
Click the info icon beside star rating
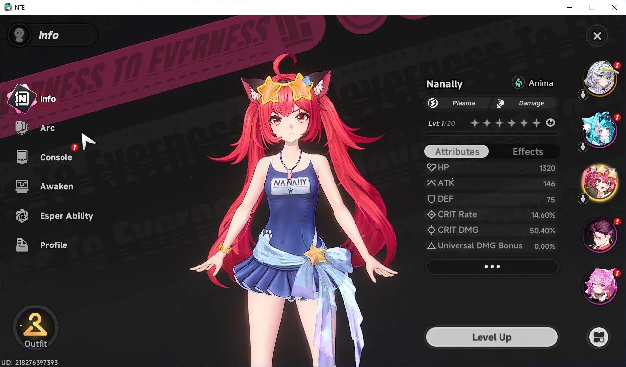[551, 123]
